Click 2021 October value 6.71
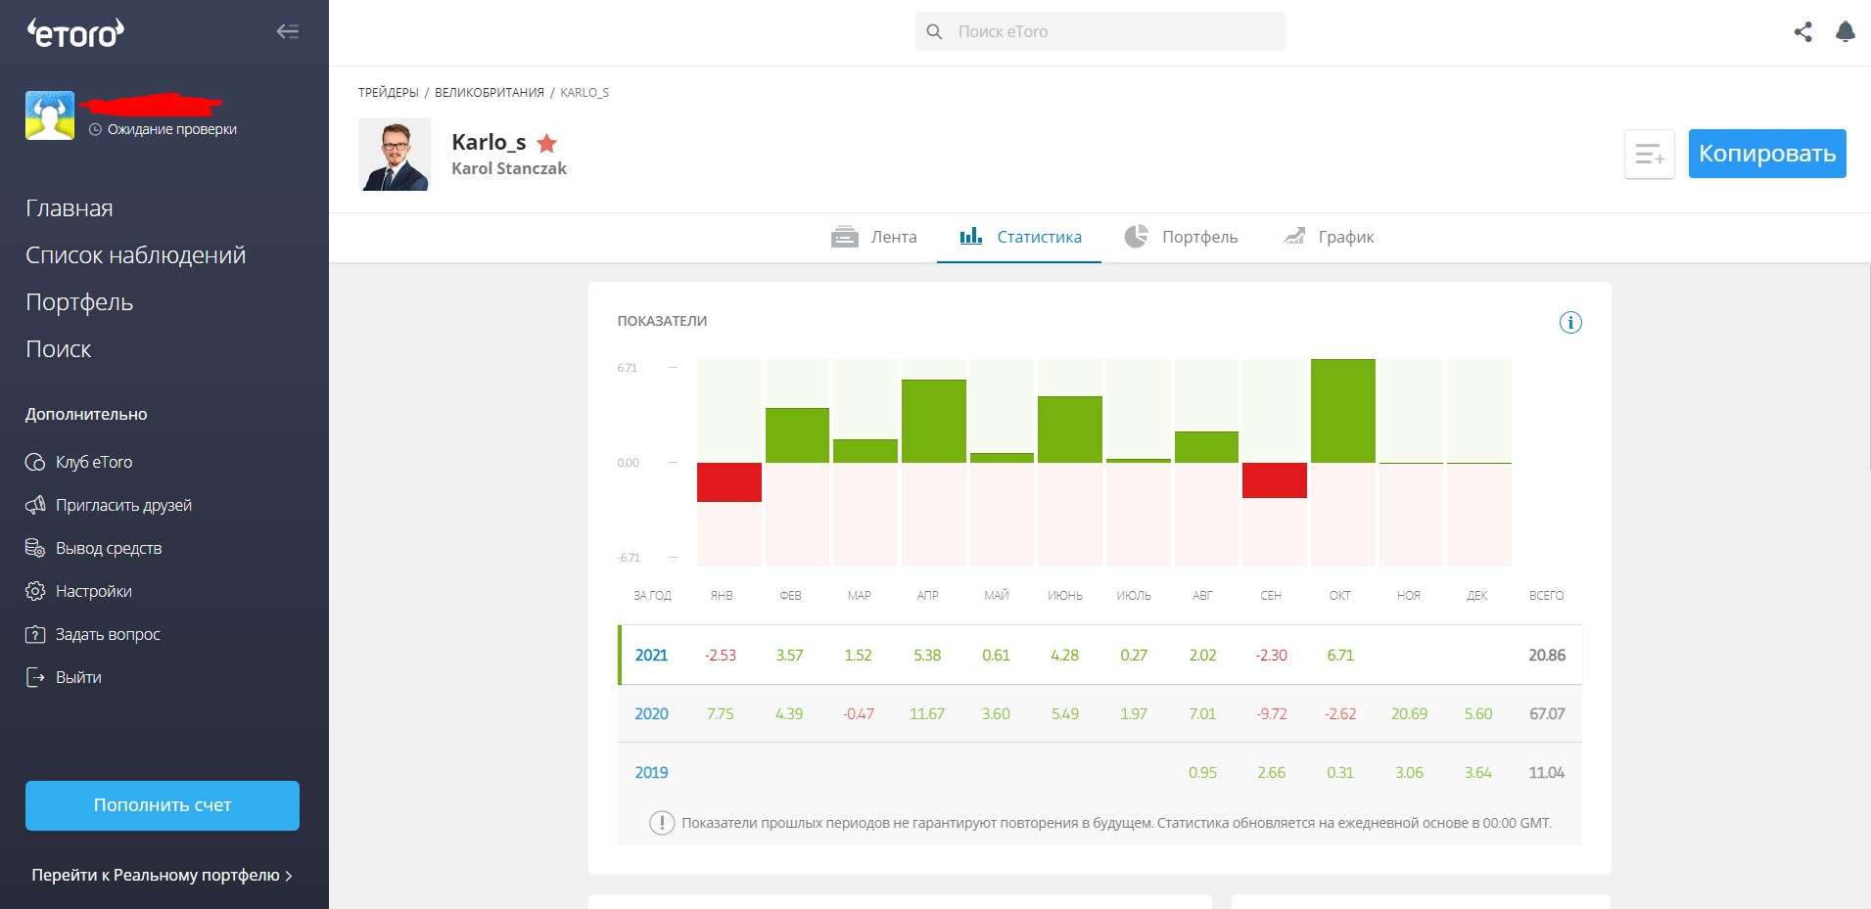The height and width of the screenshot is (909, 1871). pyautogui.click(x=1340, y=655)
